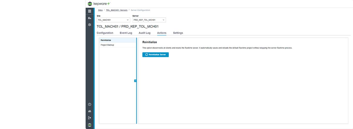353x129 pixels.
Task: Open the users icon in sidebar
Action: click(x=89, y=111)
